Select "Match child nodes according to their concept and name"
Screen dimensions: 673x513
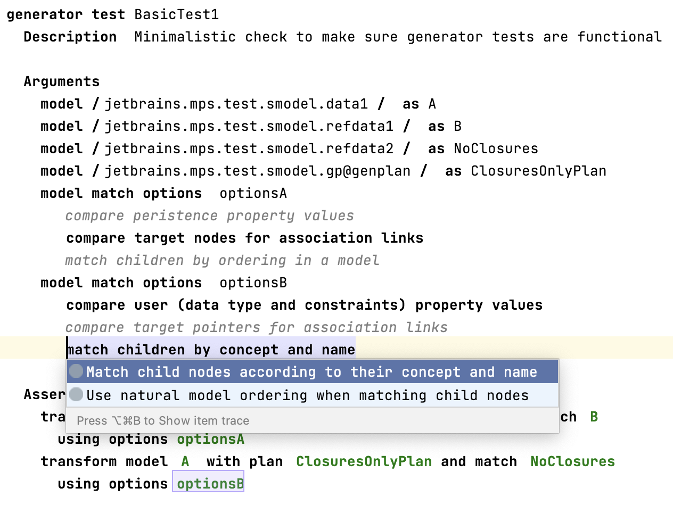[x=311, y=372]
